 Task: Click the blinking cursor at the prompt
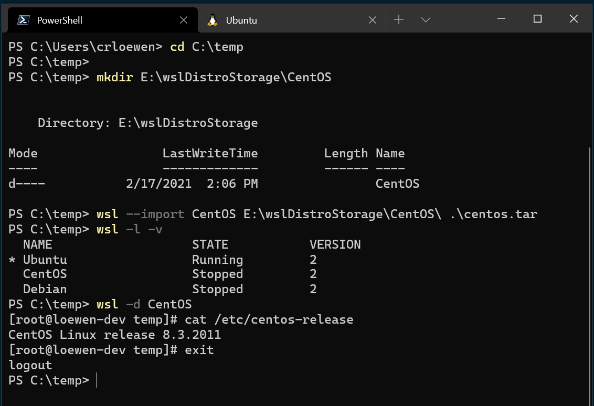pos(97,380)
